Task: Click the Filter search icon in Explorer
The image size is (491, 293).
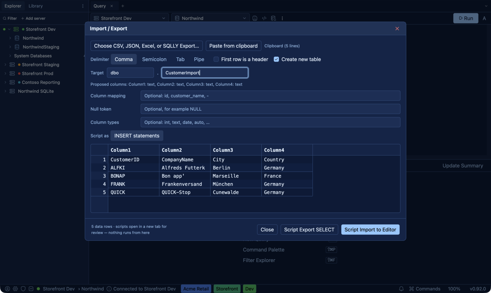Action: [5, 18]
